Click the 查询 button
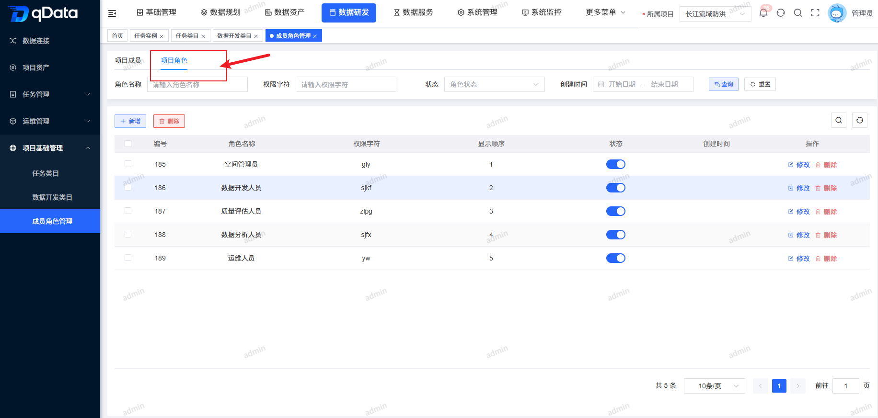The width and height of the screenshot is (878, 418). [724, 84]
